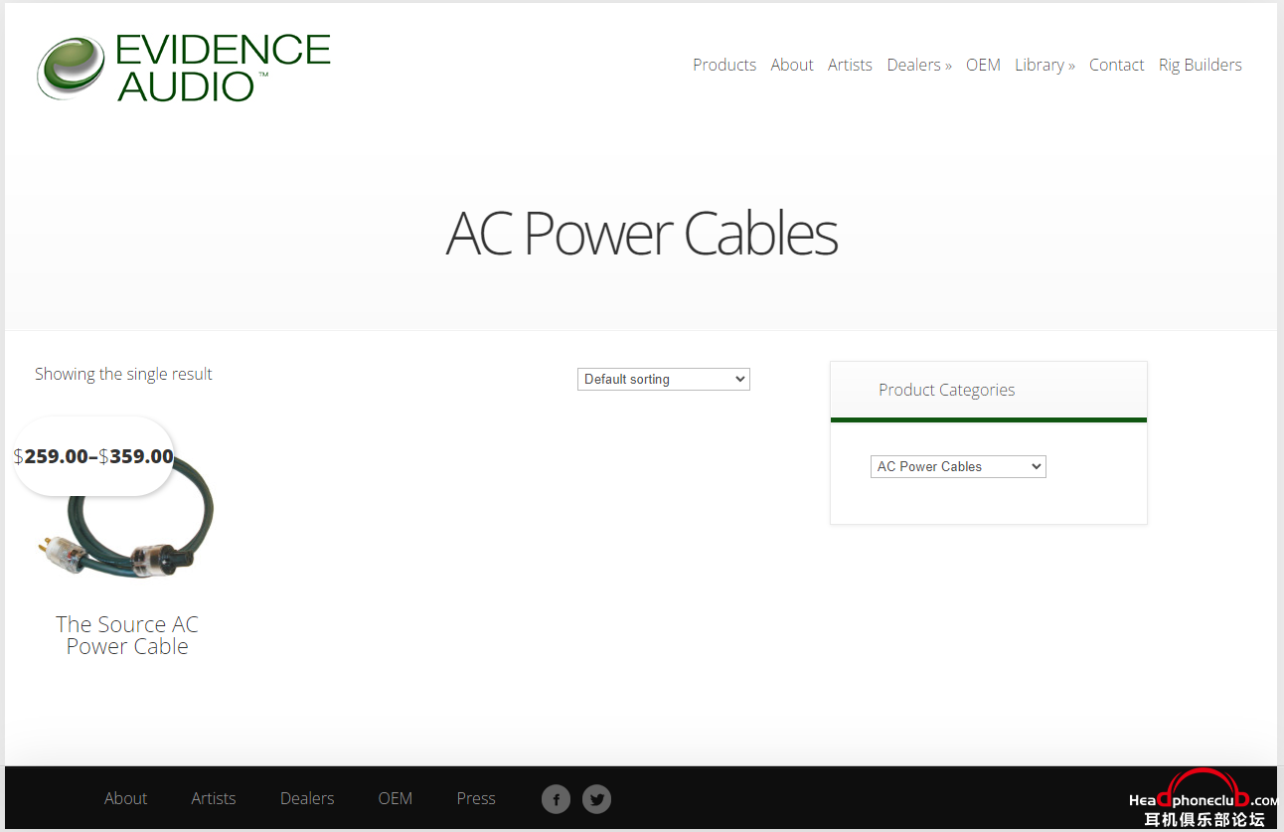The width and height of the screenshot is (1284, 832).
Task: Open the Default sorting dropdown
Action: click(664, 379)
